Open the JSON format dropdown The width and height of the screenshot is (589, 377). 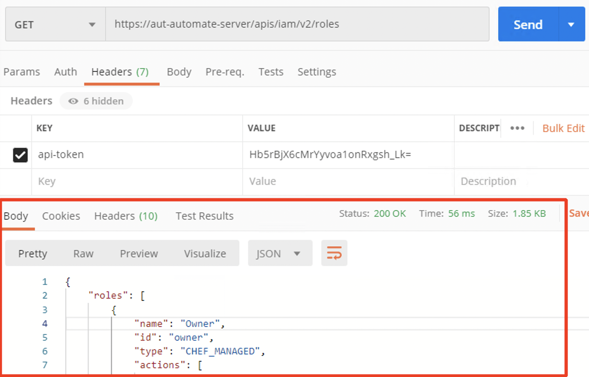(280, 253)
